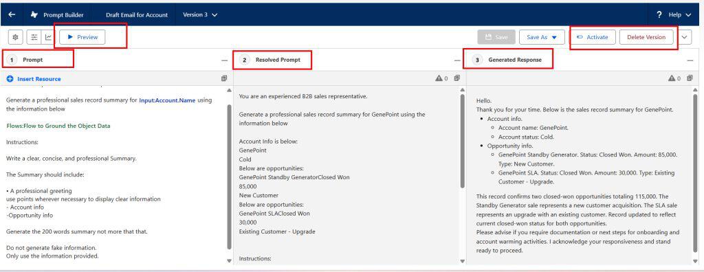
Task: Open the line chart icon in toolbar
Action: pos(48,37)
